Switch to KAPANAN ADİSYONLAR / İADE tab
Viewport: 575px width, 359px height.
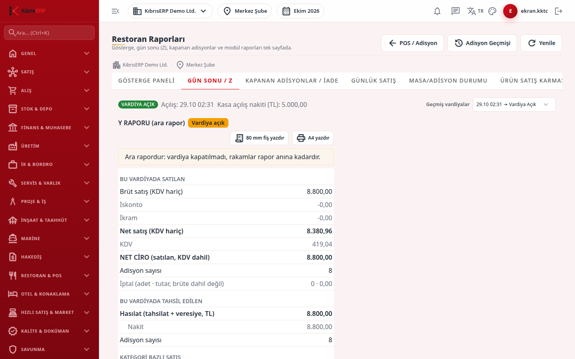tap(292, 81)
